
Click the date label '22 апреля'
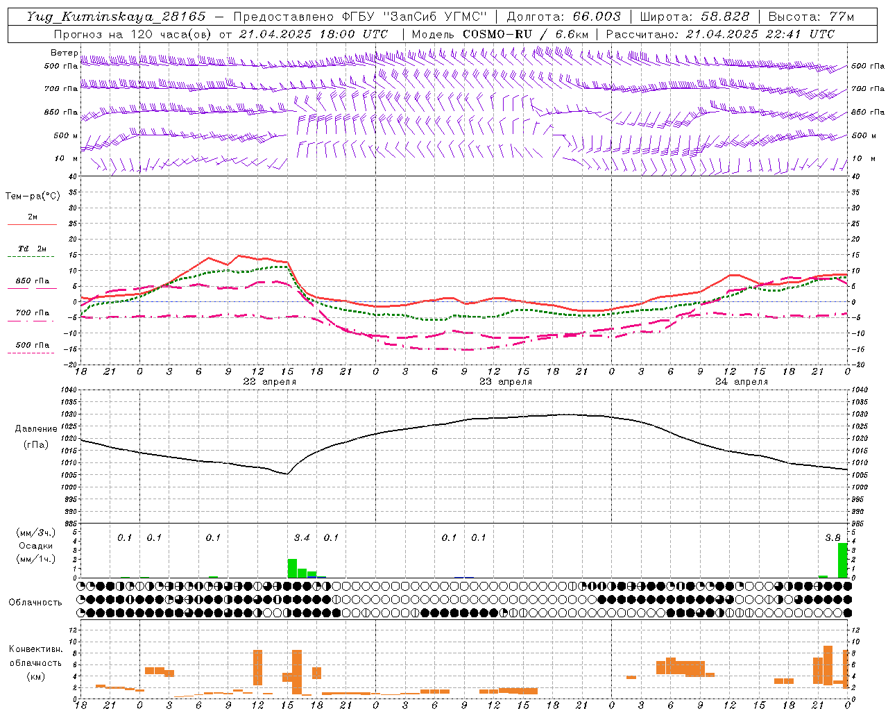click(269, 382)
